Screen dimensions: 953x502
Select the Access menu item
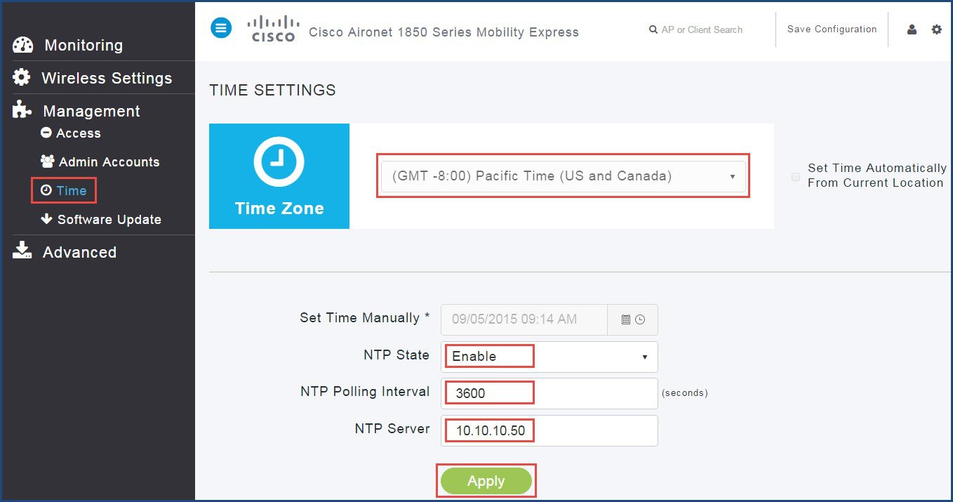[x=71, y=133]
